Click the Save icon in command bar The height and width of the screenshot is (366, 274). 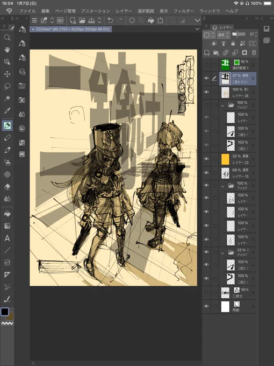point(91,20)
